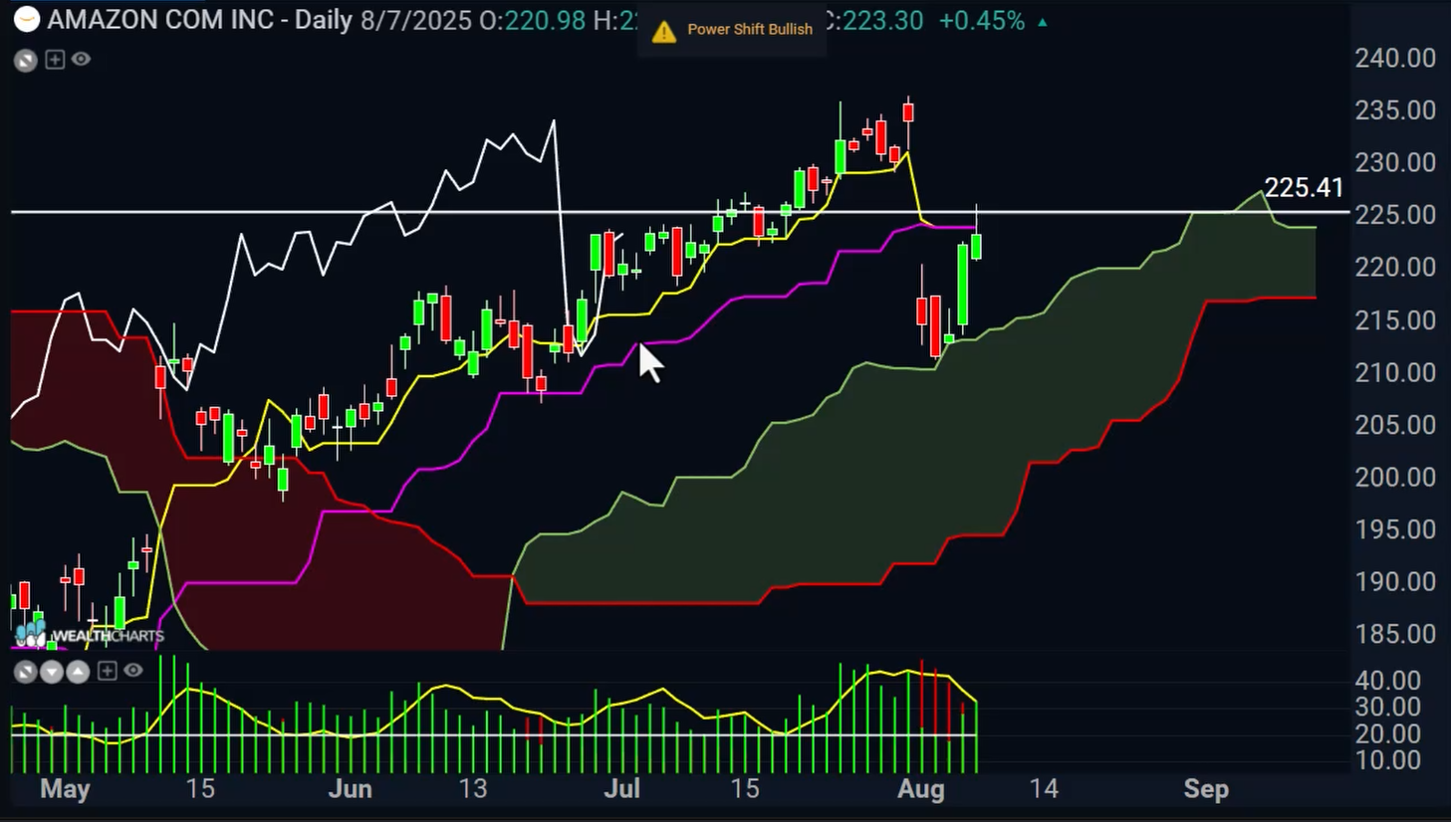Click the Amazon logo next to the symbol name
The width and height of the screenshot is (1451, 822).
click(x=27, y=19)
